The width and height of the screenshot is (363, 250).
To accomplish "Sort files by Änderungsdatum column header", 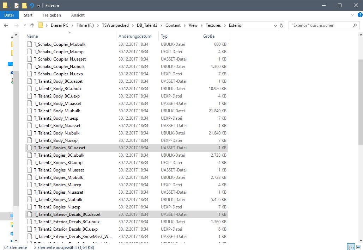I will [135, 36].
